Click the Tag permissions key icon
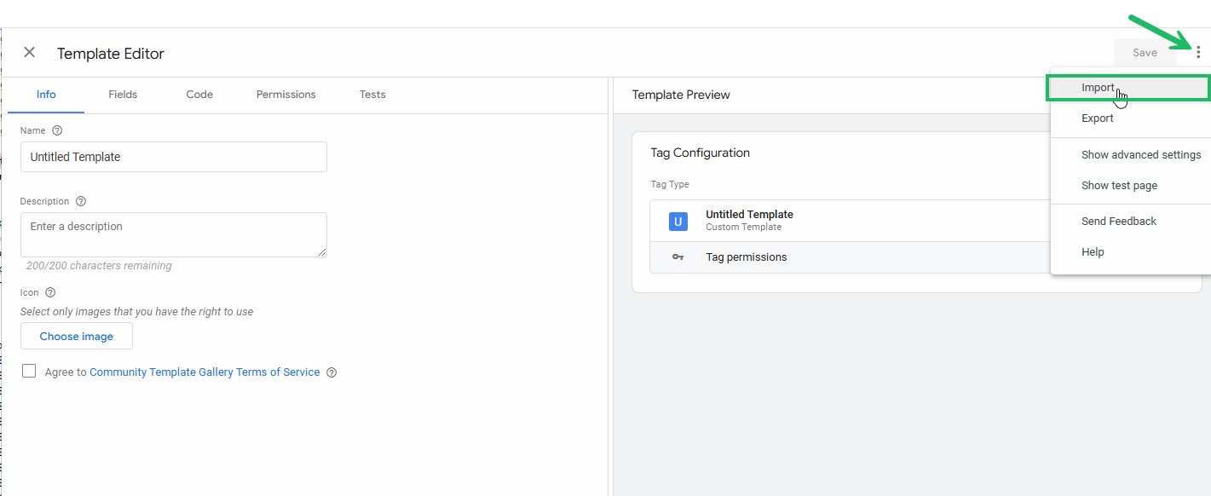The height and width of the screenshot is (496, 1211). coord(678,257)
